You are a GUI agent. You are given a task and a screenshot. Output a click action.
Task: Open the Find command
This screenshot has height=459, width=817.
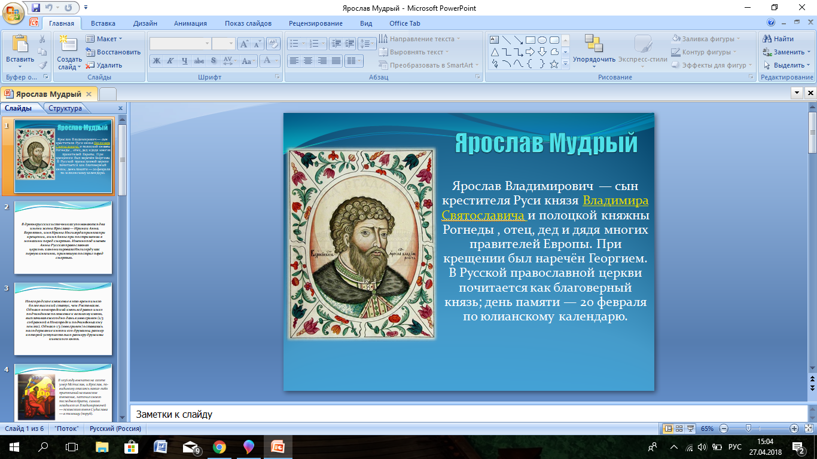(x=778, y=39)
